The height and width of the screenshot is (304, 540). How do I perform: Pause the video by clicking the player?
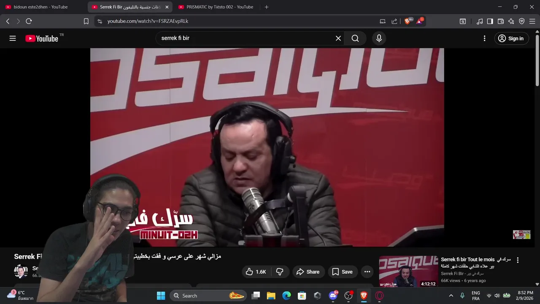pyautogui.click(x=267, y=147)
